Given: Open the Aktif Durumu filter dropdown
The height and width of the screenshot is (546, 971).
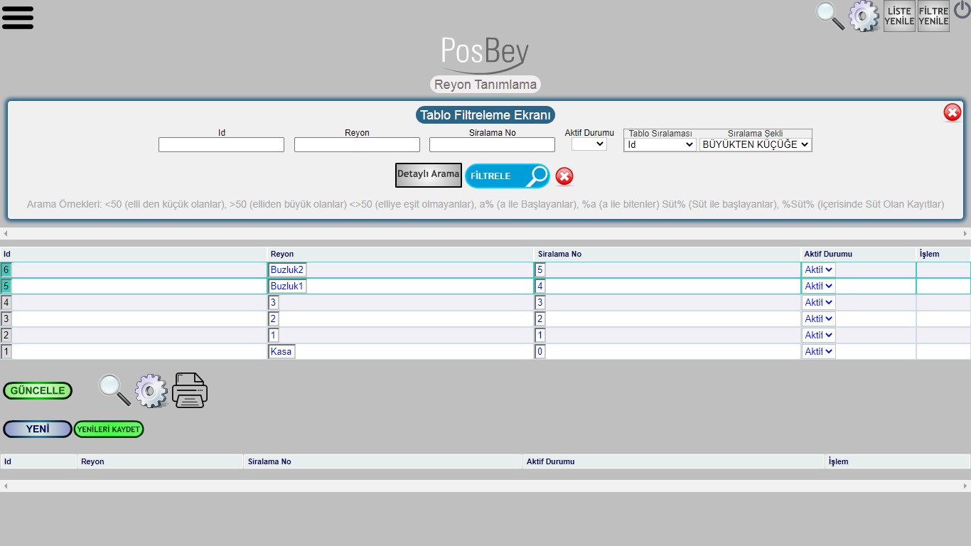Looking at the screenshot, I should point(589,144).
